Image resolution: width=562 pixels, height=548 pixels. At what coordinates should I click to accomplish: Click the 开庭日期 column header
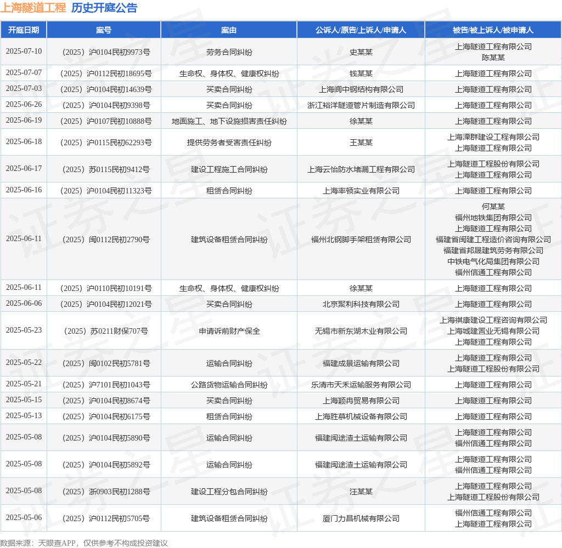24,30
